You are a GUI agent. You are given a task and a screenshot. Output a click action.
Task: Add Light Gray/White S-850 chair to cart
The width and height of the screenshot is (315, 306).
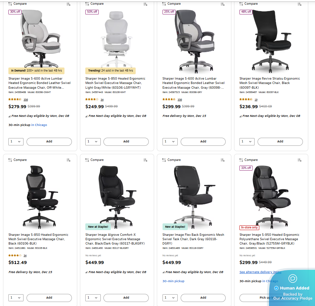coord(126,142)
